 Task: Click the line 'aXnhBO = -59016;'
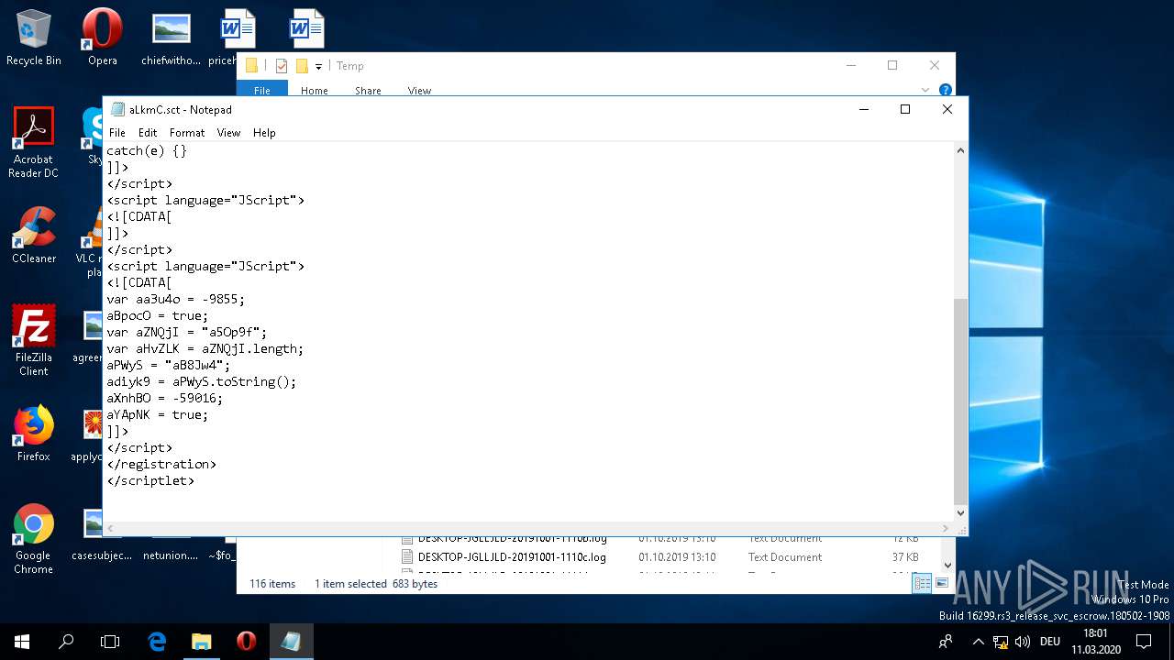tap(165, 398)
